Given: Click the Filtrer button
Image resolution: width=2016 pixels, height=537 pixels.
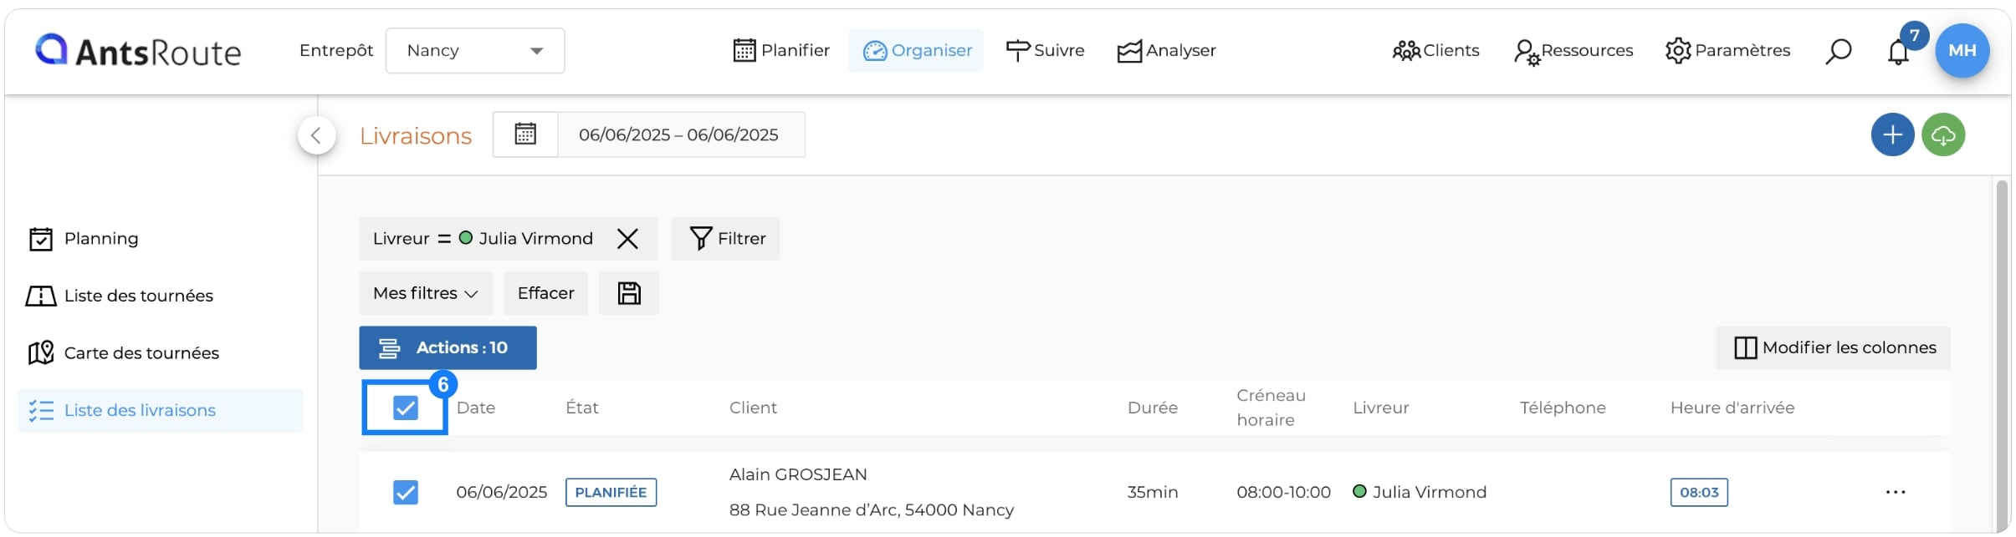Looking at the screenshot, I should coord(726,239).
